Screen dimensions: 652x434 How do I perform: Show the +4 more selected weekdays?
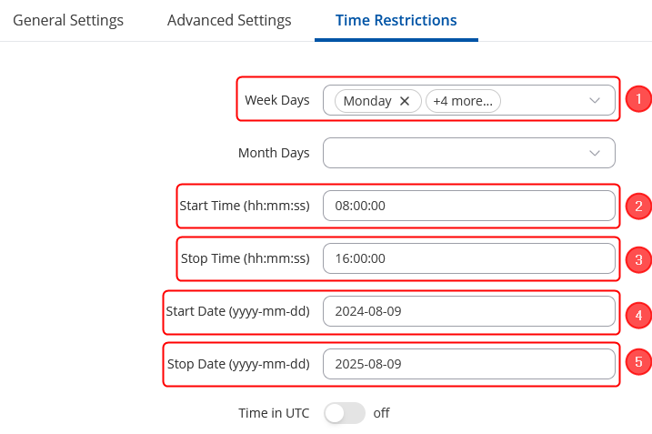click(x=463, y=101)
